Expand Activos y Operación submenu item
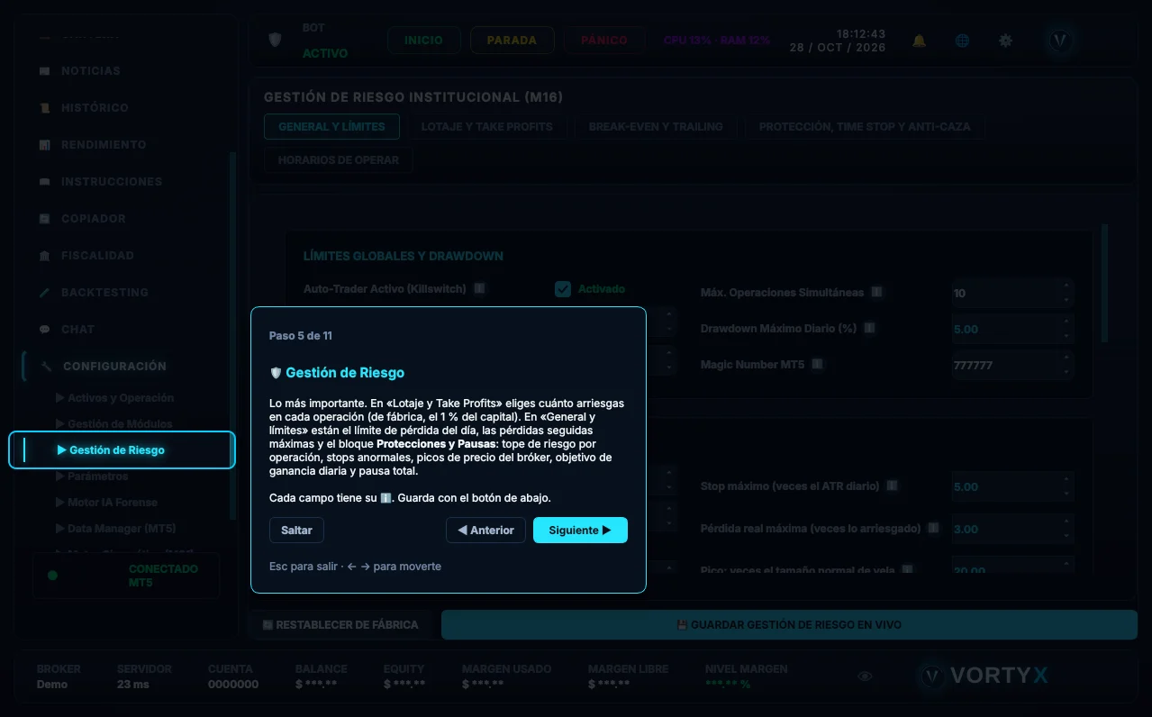Viewport: 1152px width, 717px height. click(x=114, y=398)
